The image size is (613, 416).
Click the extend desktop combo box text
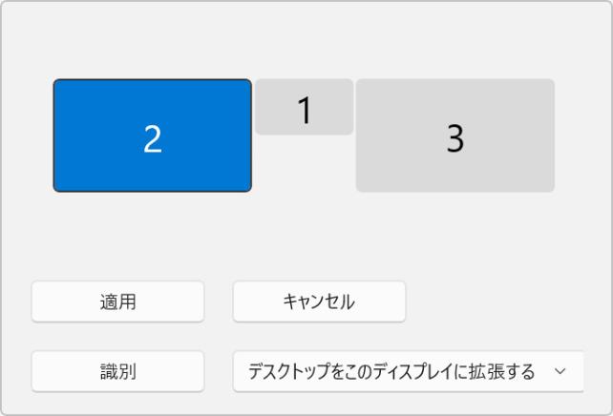pyautogui.click(x=391, y=371)
